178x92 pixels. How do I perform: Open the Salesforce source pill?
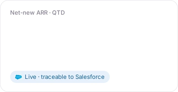click(60, 77)
